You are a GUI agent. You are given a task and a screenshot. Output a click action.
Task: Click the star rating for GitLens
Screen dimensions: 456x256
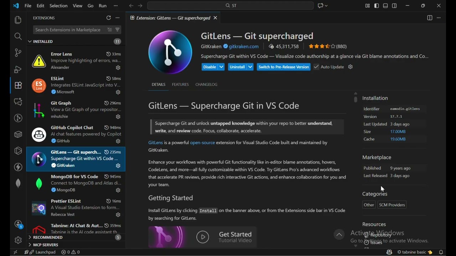322,47
